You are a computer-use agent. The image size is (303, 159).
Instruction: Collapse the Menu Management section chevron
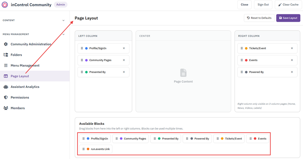point(63,35)
